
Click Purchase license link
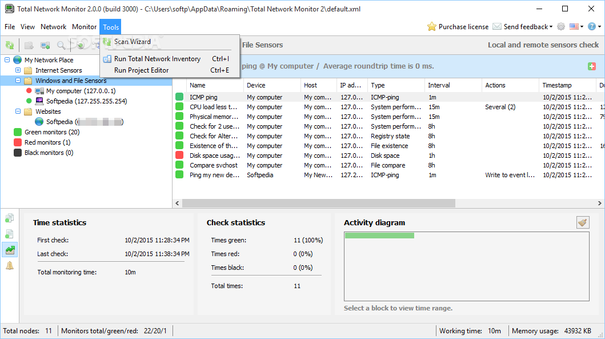pos(458,27)
